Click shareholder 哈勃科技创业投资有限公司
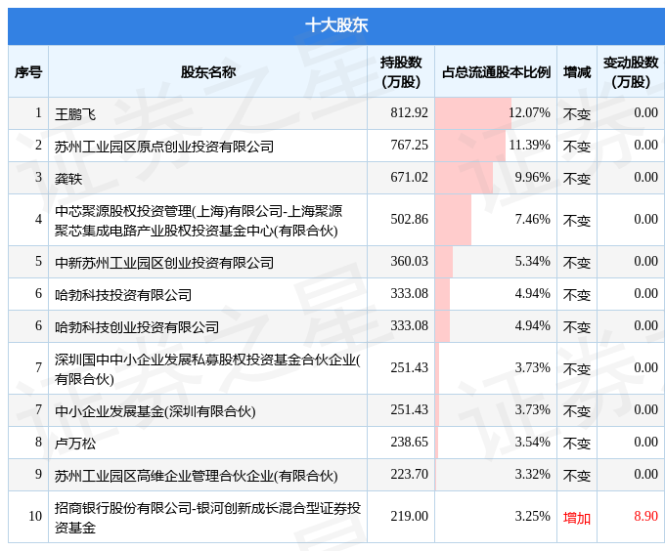Screen dimensions: 665x551 [137, 327]
